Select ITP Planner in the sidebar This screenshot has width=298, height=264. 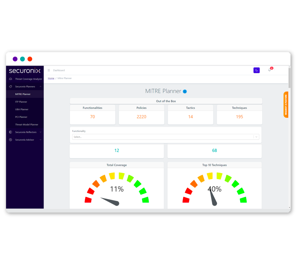pyautogui.click(x=21, y=102)
